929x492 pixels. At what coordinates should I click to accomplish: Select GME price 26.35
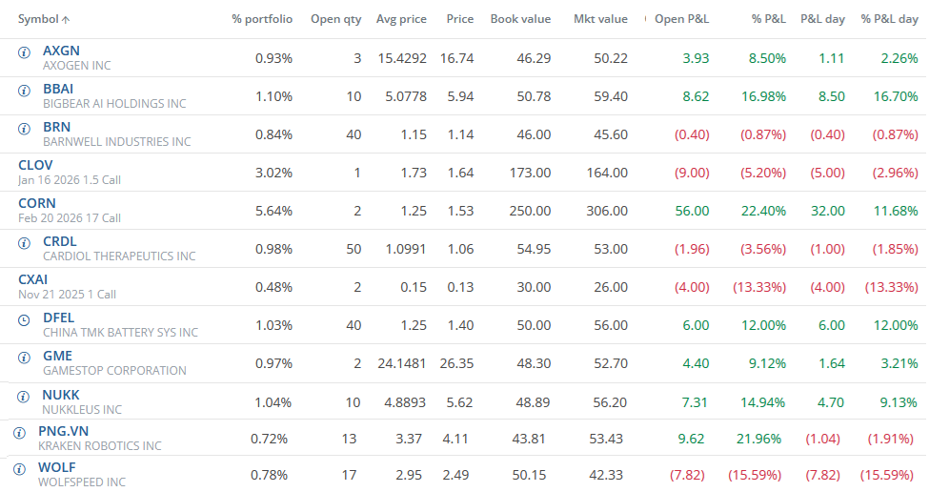(456, 363)
